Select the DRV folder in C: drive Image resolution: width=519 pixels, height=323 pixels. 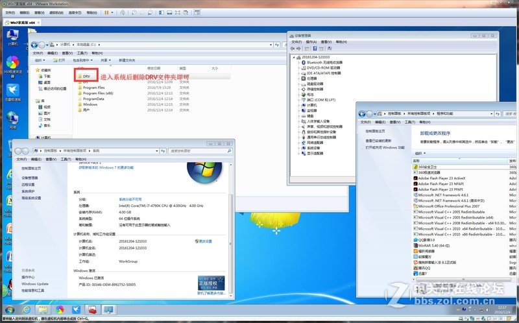tap(86, 77)
